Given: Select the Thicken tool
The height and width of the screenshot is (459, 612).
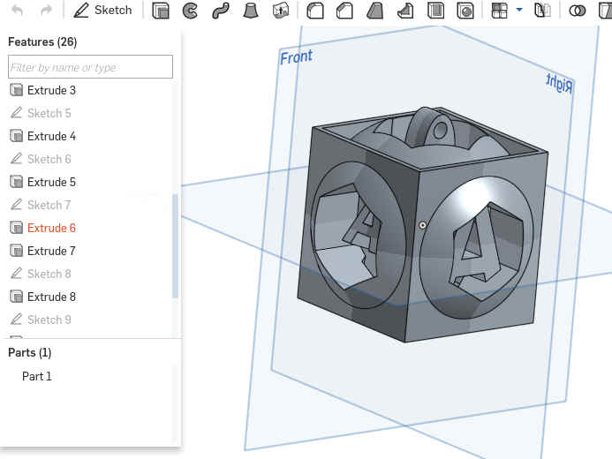Looking at the screenshot, I should coord(281,11).
